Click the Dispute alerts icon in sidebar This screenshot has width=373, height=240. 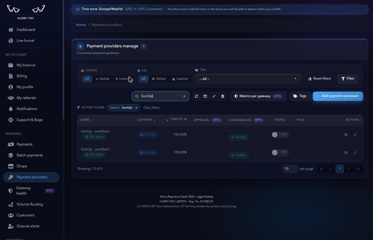click(11, 226)
